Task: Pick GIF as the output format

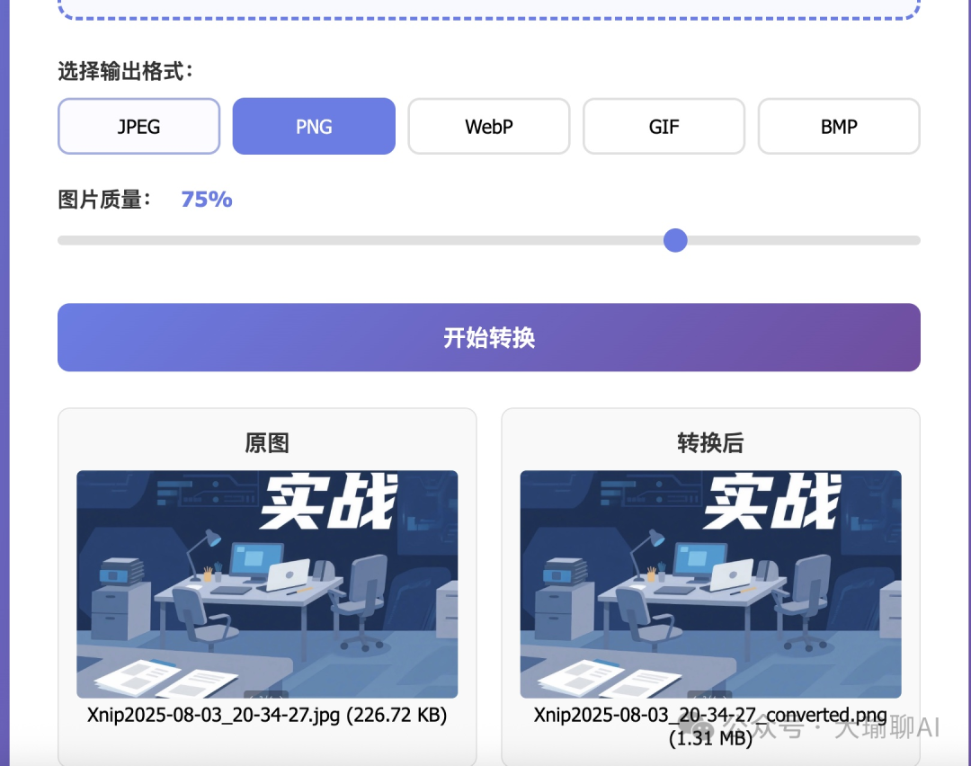Action: point(664,127)
